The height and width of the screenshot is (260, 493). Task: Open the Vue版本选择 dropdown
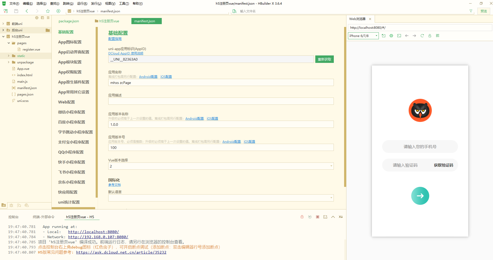point(221,166)
